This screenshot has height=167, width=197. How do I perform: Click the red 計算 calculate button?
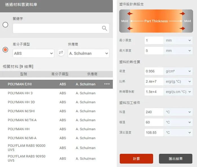[x=136, y=159]
